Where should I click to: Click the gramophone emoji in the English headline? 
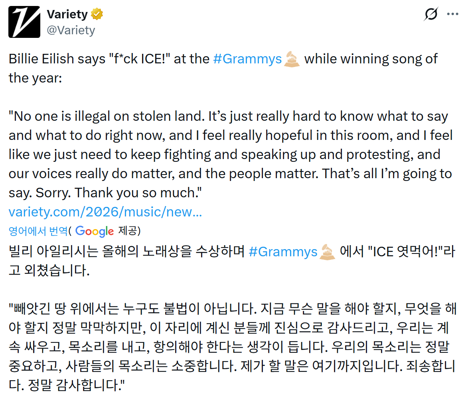pyautogui.click(x=292, y=59)
